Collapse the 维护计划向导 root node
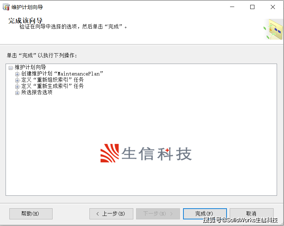This screenshot has width=284, height=226. click(x=11, y=68)
